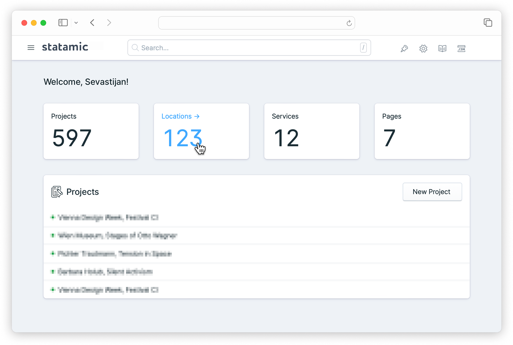Screen dimensions: 513x345
Task: Go forward with browser forward arrow
Action: (109, 23)
